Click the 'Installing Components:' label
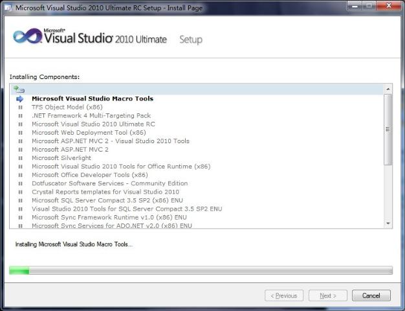 [45, 77]
